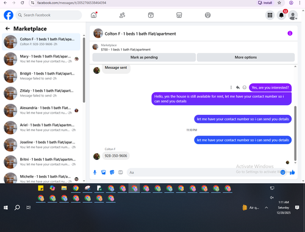This screenshot has width=305, height=232.
Task: Open File Explorer from the taskbar
Action: pyautogui.click(x=64, y=188)
